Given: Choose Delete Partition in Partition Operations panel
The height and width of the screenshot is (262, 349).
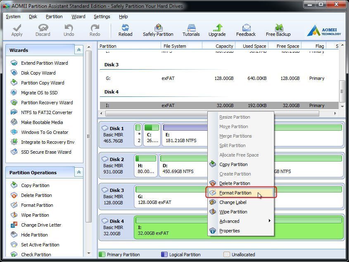Looking at the screenshot, I should tap(31, 195).
